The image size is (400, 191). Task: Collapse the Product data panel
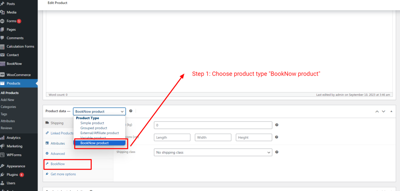tap(391, 111)
